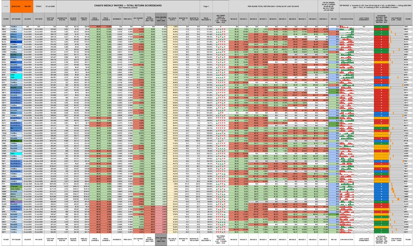This screenshot has width=414, height=246.
Task: Select the orange dash dip badge for EHCC
Action: pyautogui.click(x=382, y=61)
